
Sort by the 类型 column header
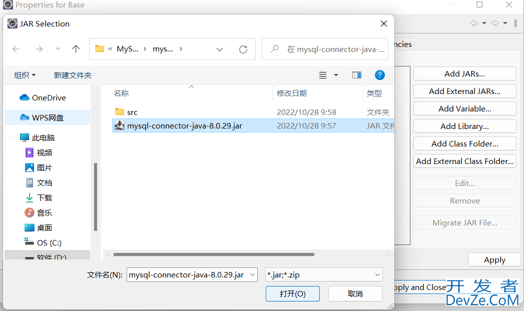pyautogui.click(x=374, y=93)
